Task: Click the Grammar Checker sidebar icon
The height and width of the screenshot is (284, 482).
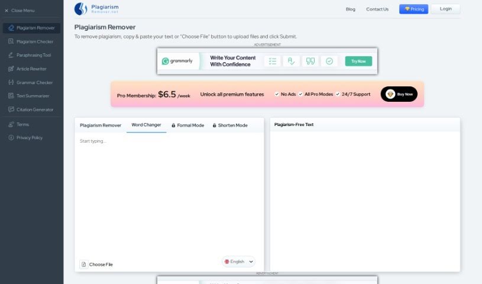Action: (11, 82)
